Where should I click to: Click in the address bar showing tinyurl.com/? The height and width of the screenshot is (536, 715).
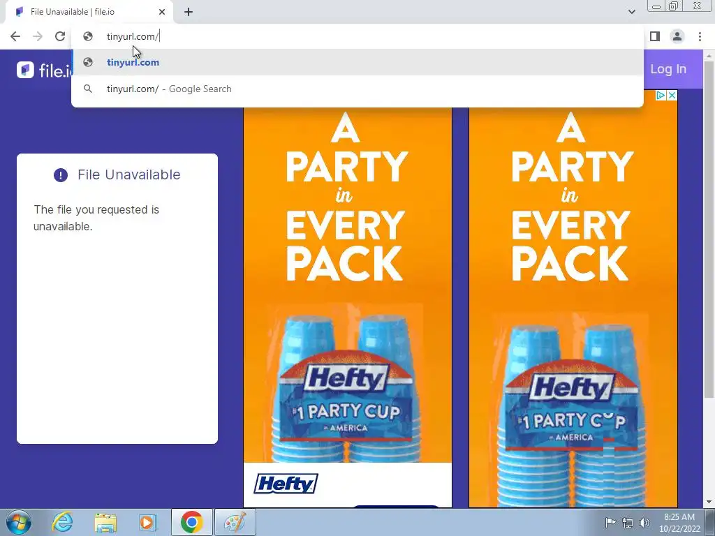coord(357,36)
